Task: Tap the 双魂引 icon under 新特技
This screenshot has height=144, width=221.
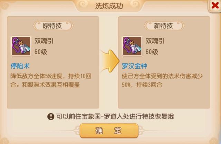Action: tap(132, 46)
